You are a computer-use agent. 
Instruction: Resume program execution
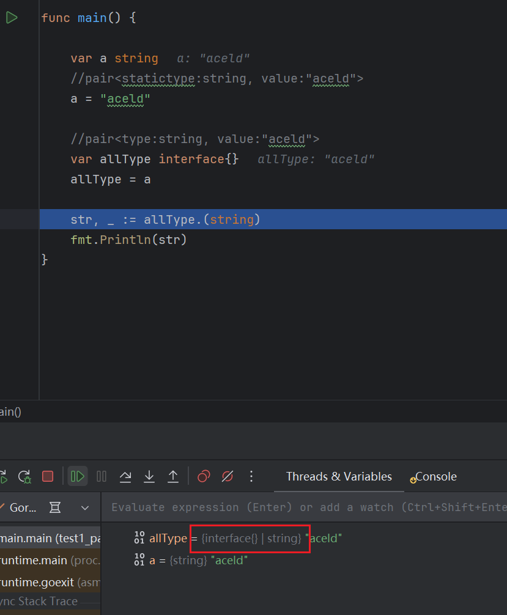coord(77,476)
